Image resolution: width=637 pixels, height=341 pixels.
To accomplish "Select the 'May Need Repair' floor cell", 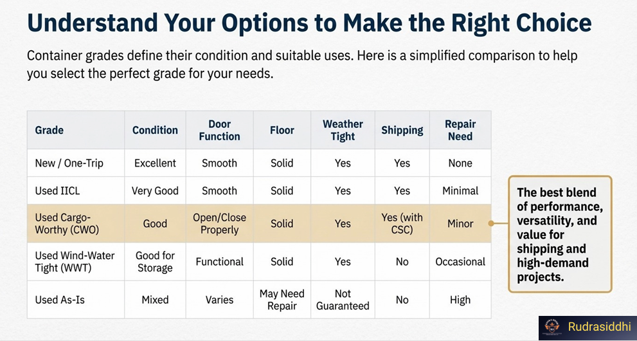I will tap(282, 300).
